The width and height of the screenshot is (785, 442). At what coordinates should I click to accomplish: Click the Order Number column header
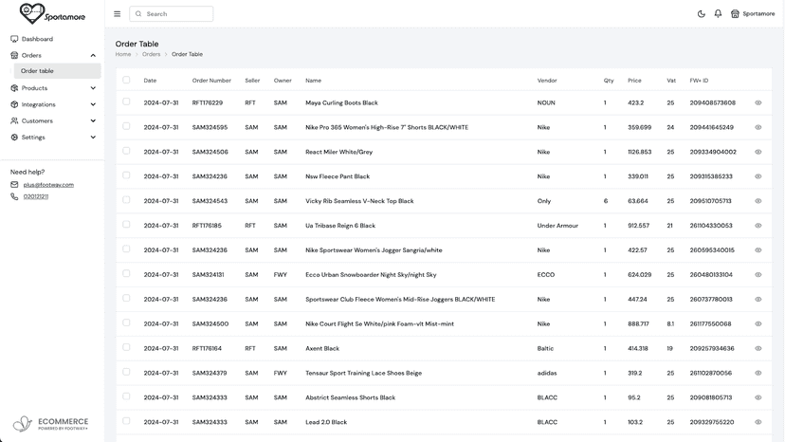(211, 81)
